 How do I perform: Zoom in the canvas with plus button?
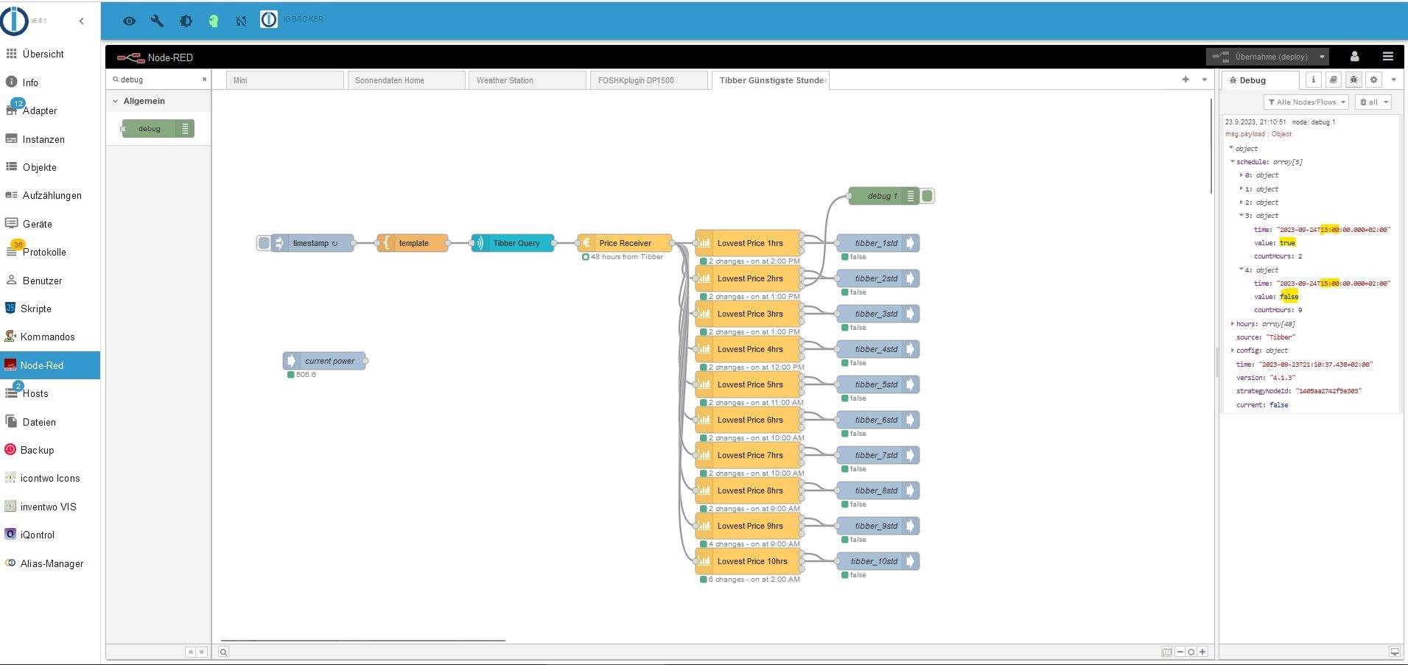[x=1202, y=652]
